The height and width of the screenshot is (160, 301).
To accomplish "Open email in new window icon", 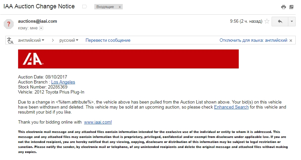I will (x=291, y=7).
